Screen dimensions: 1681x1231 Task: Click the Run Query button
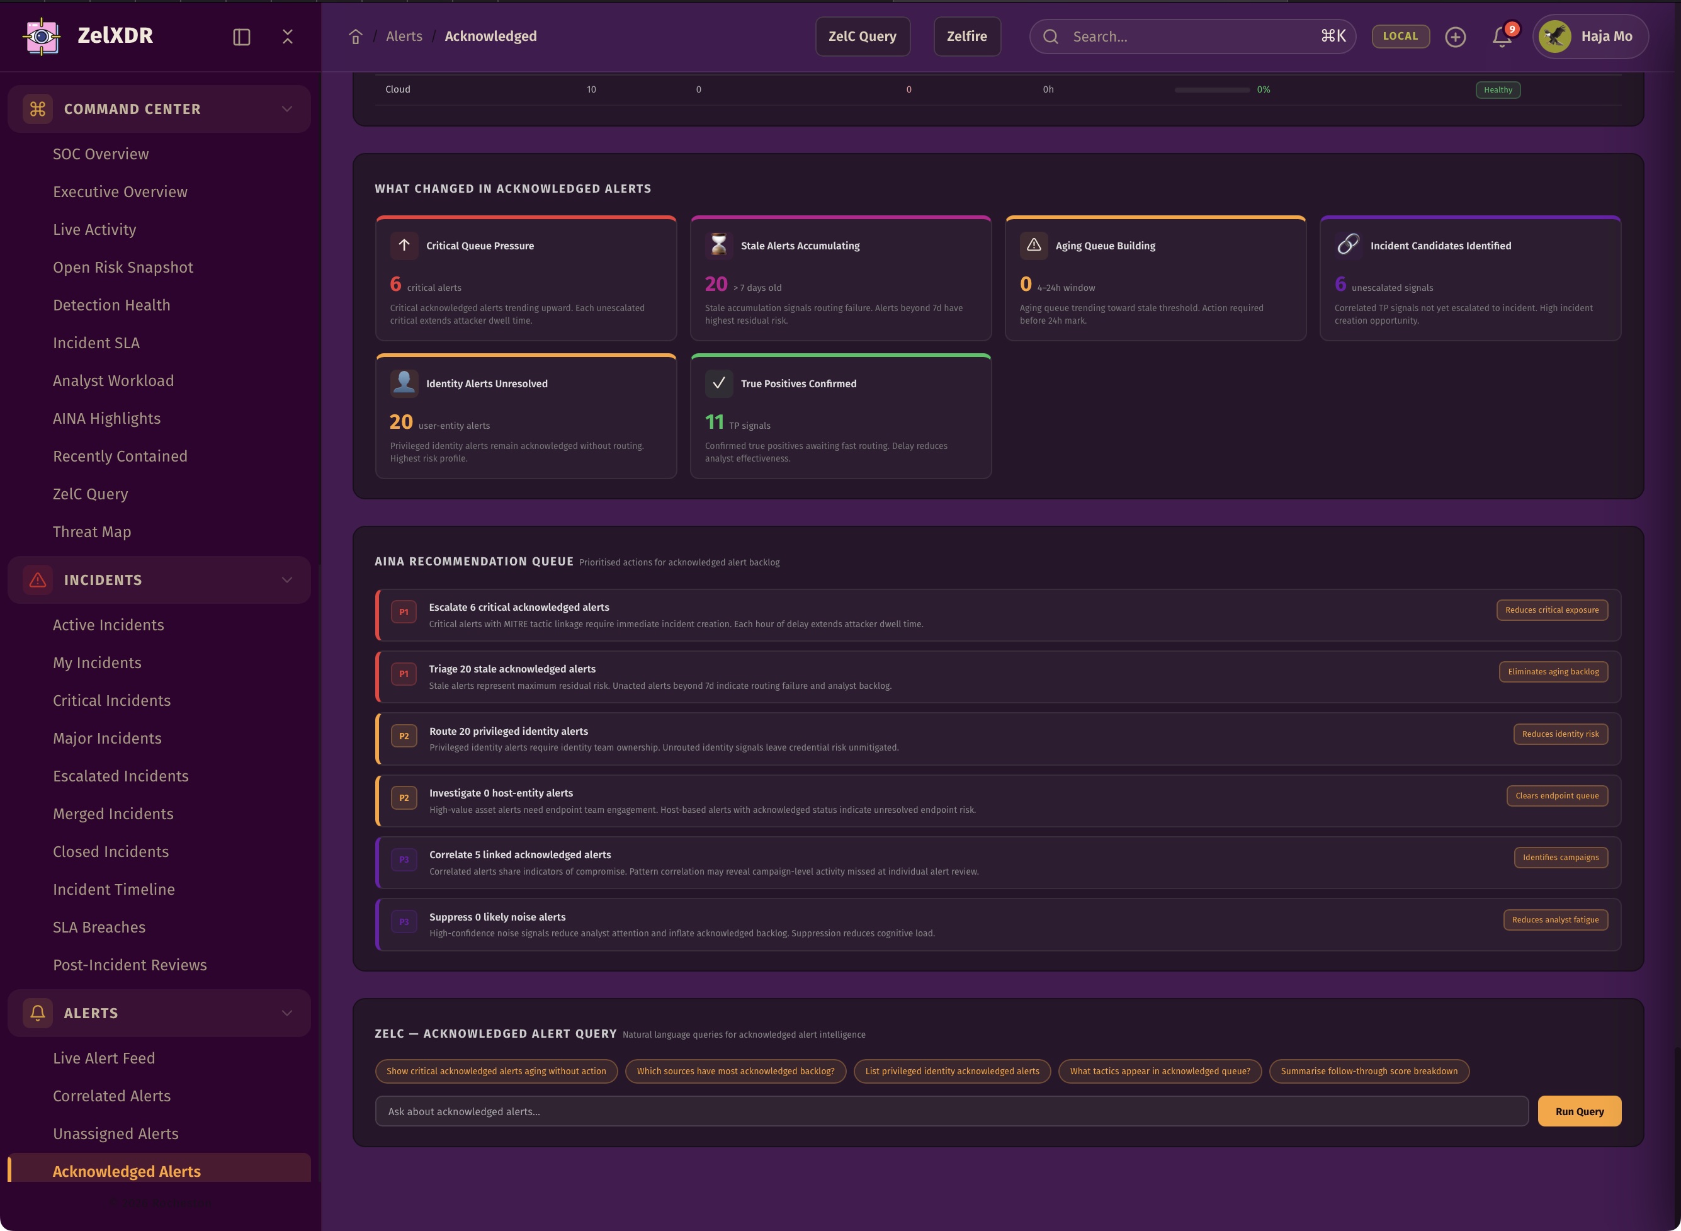(x=1579, y=1111)
